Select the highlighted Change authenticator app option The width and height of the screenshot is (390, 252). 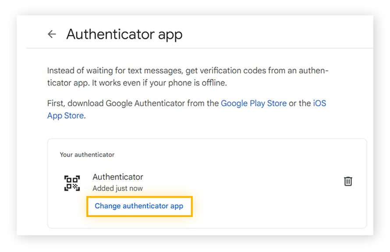coord(139,206)
